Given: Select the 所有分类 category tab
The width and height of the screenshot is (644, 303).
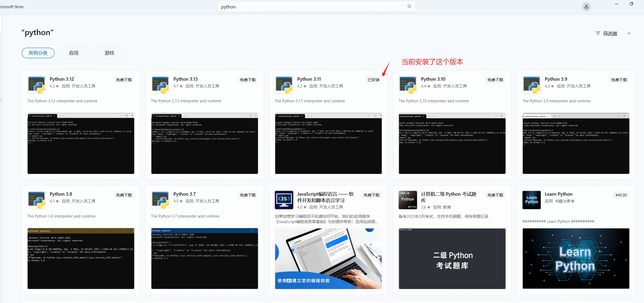Looking at the screenshot, I should point(38,53).
